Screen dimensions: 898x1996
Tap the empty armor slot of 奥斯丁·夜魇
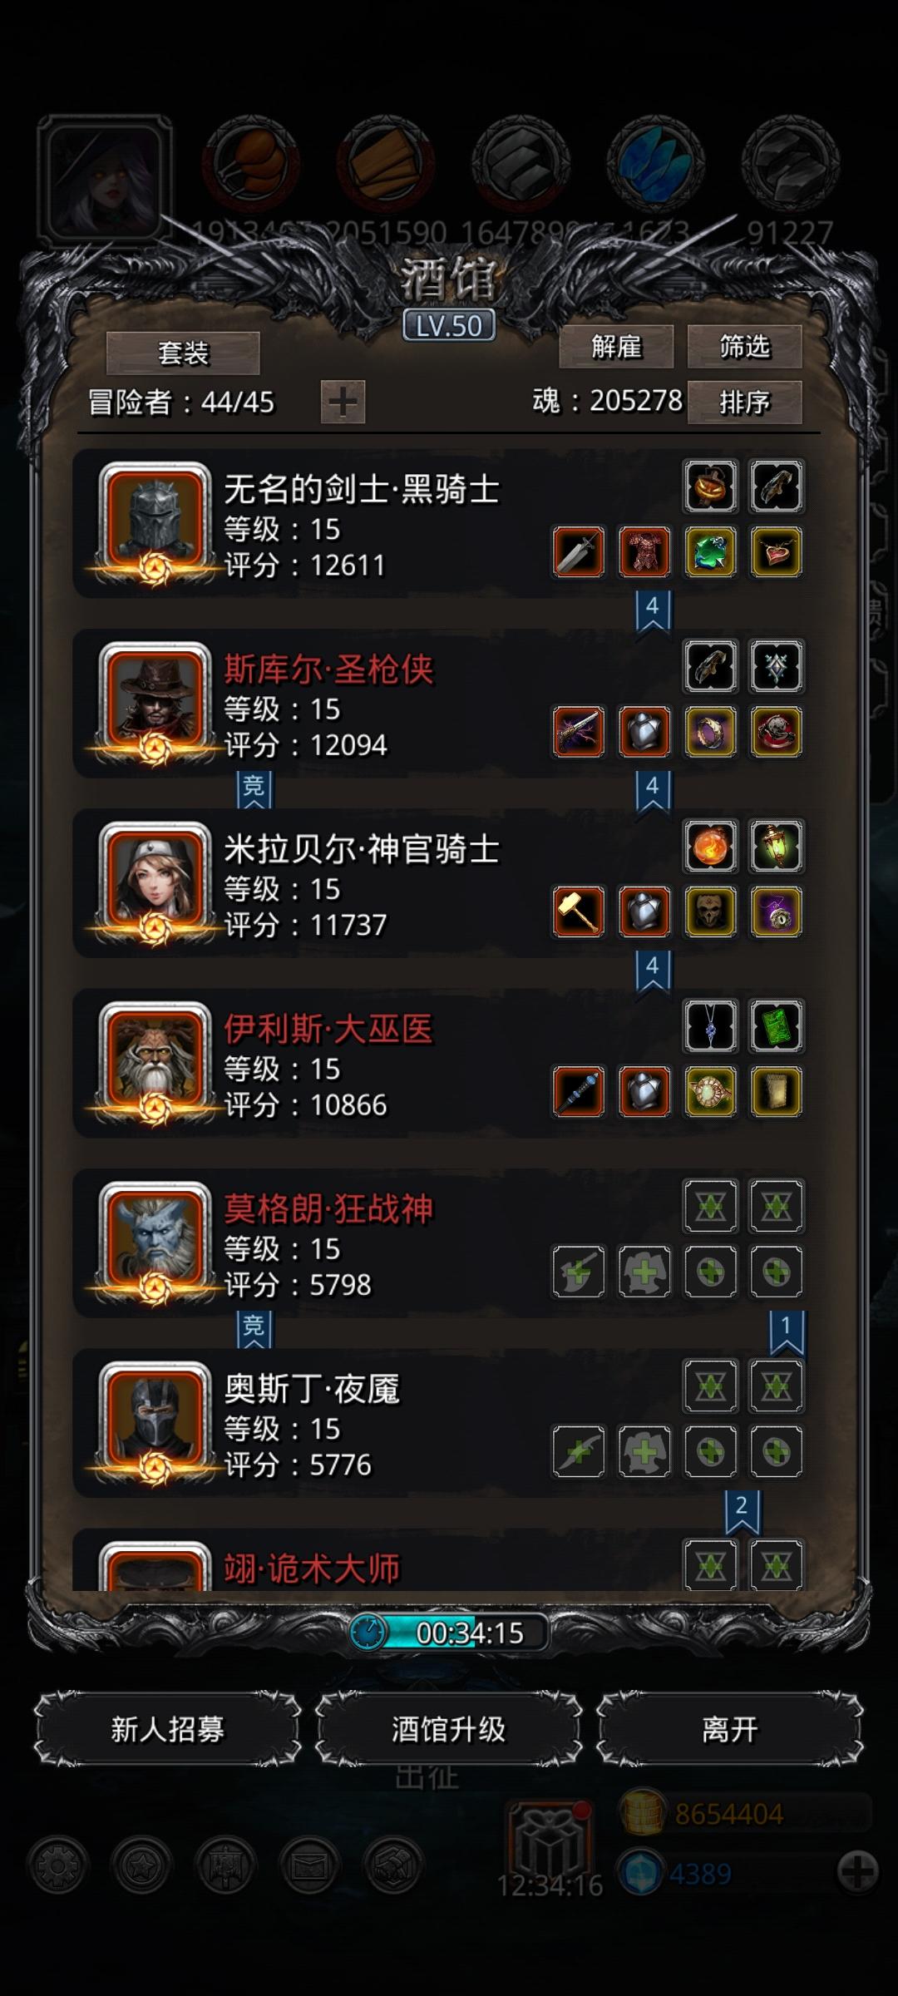click(x=644, y=1451)
